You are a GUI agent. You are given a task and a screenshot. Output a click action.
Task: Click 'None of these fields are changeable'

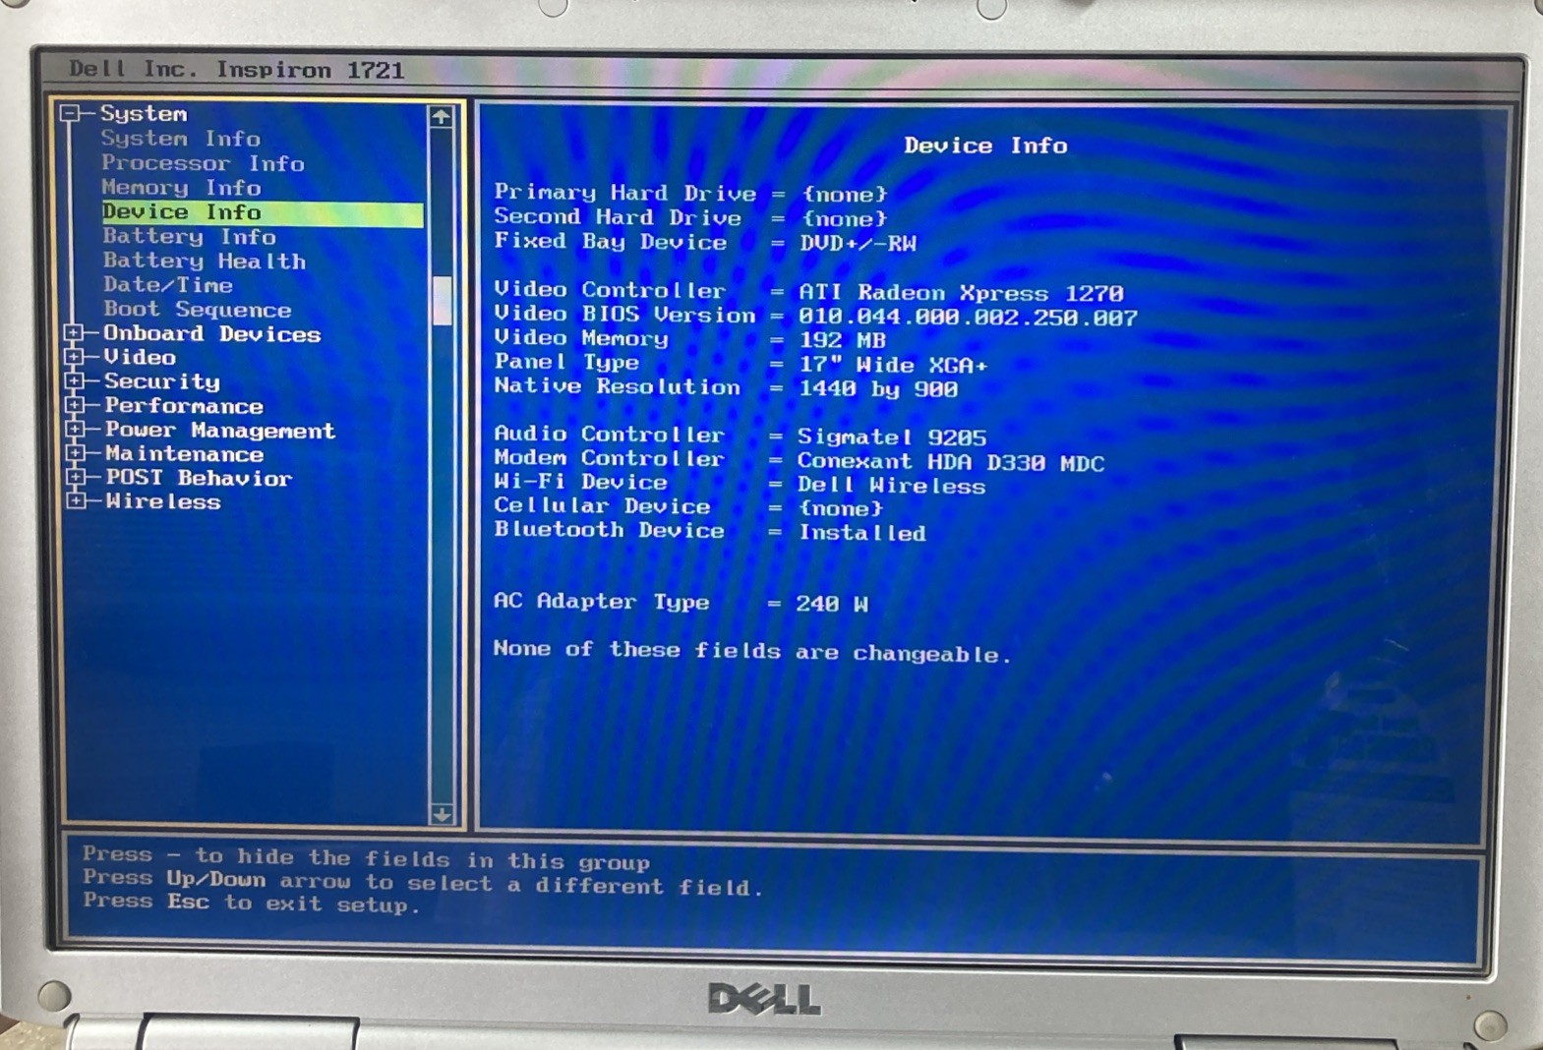tap(752, 651)
